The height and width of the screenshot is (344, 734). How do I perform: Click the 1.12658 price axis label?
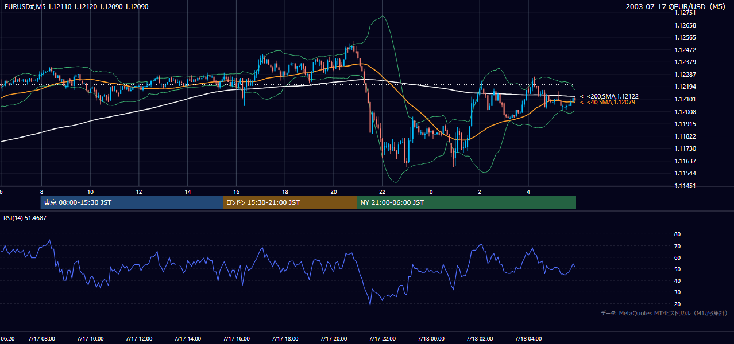point(685,25)
